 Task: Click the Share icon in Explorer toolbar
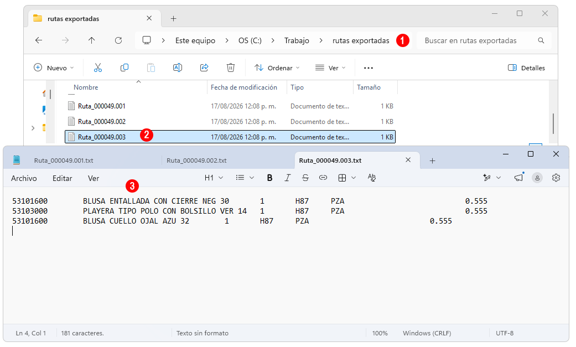(x=204, y=68)
